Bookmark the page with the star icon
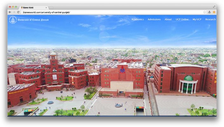Image resolution: width=224 pixels, height=127 pixels. 205,12
